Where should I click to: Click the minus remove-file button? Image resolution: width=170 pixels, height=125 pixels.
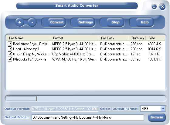[32, 22]
